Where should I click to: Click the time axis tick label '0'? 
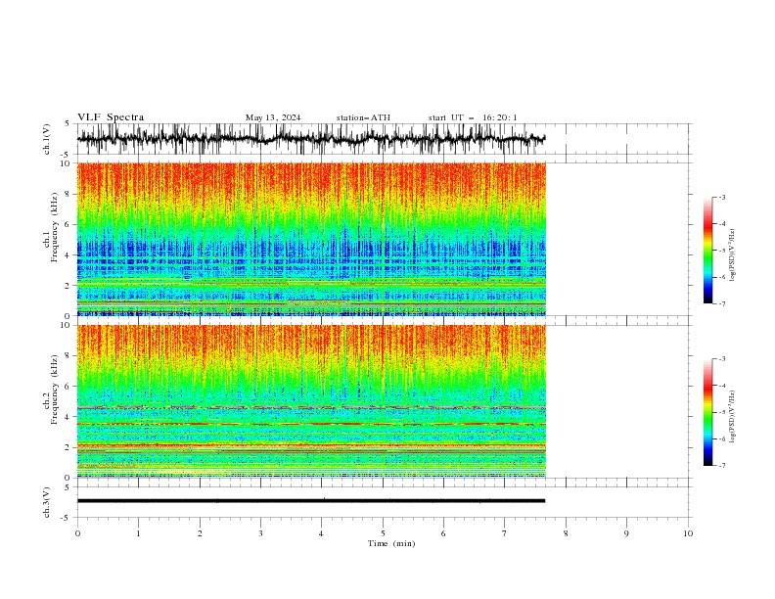(x=77, y=533)
